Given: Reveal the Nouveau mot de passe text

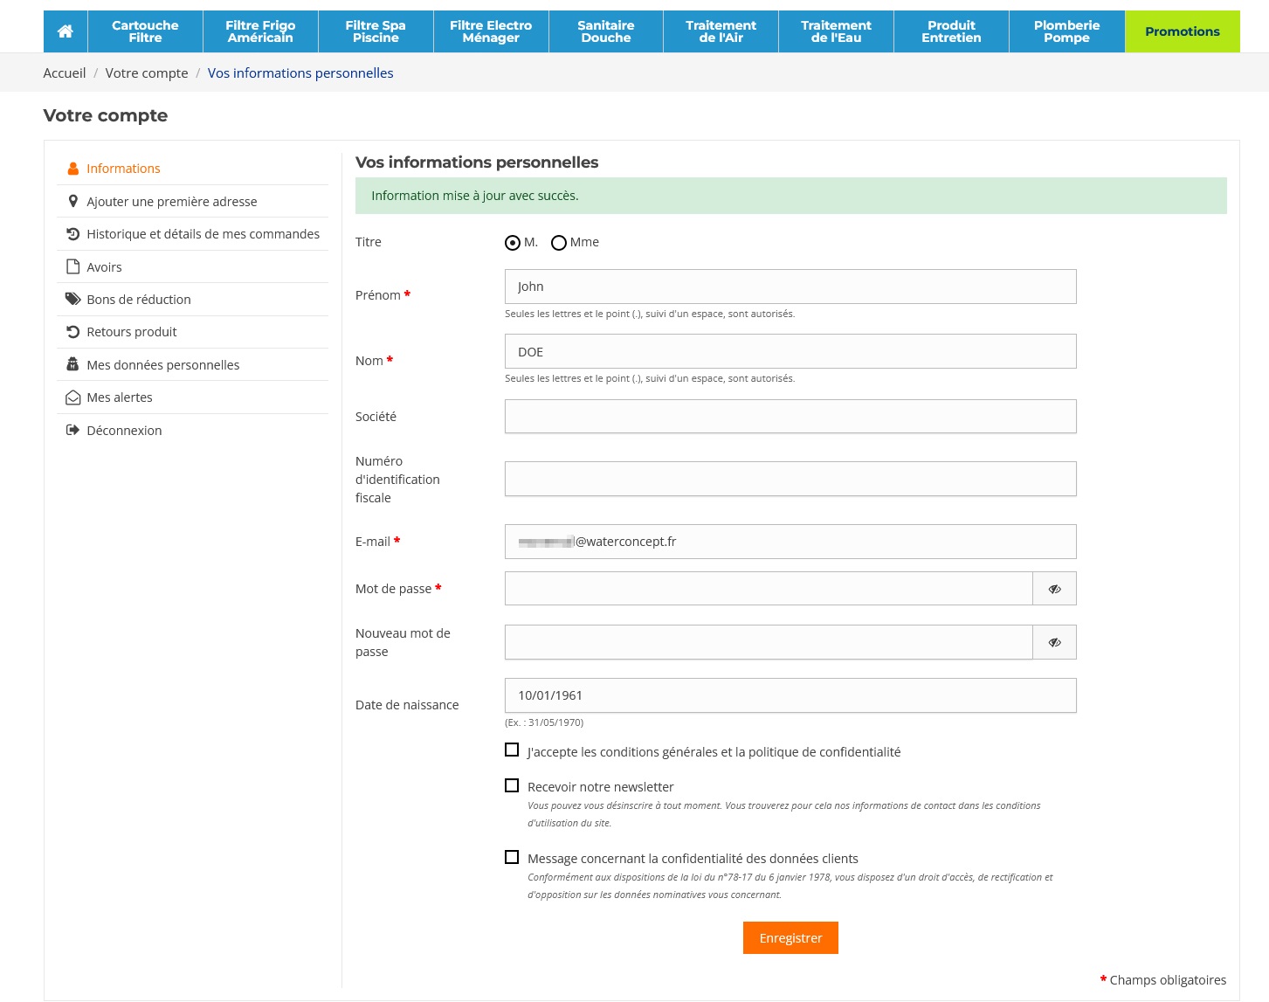Looking at the screenshot, I should (x=1054, y=642).
